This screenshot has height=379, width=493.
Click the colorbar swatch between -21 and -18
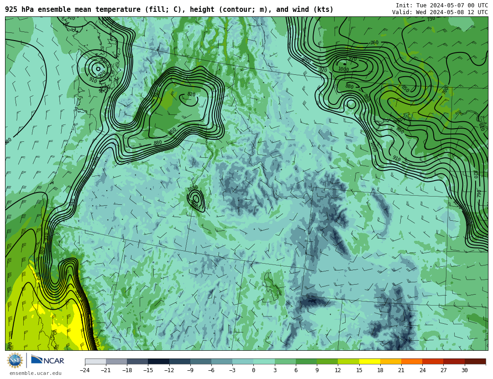tap(117, 361)
